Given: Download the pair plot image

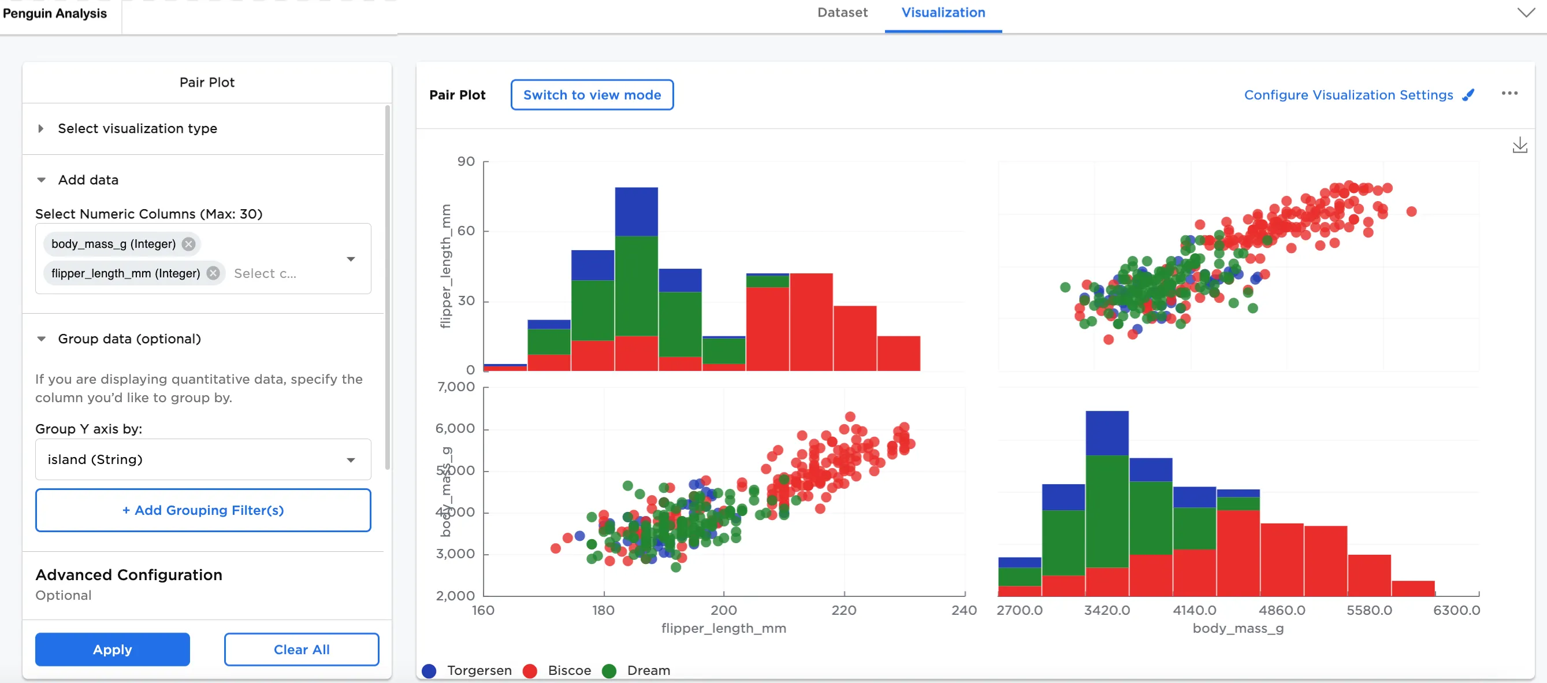Looking at the screenshot, I should (1519, 145).
